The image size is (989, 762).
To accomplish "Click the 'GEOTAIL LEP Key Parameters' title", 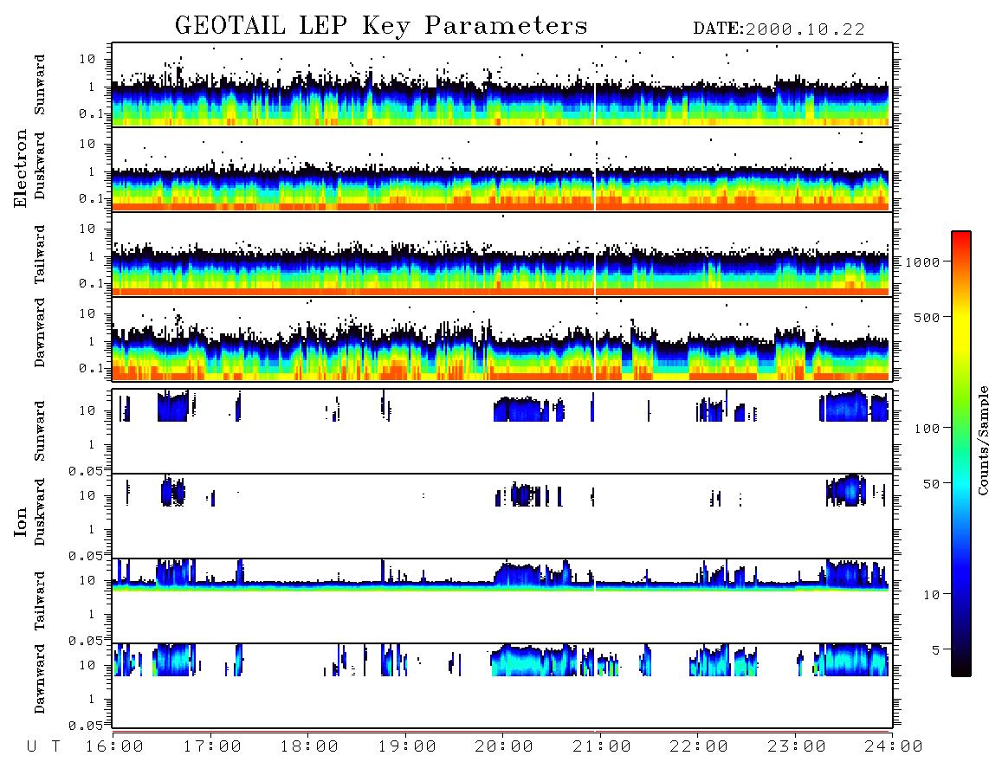I will click(381, 26).
